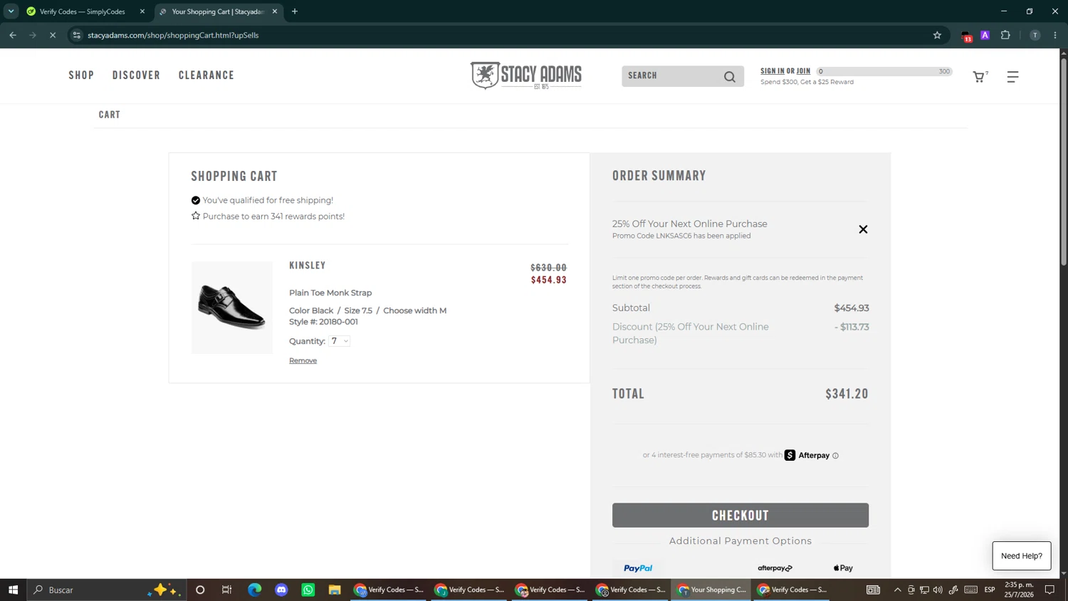
Task: Open the shopping cart icon in header
Action: 980,76
